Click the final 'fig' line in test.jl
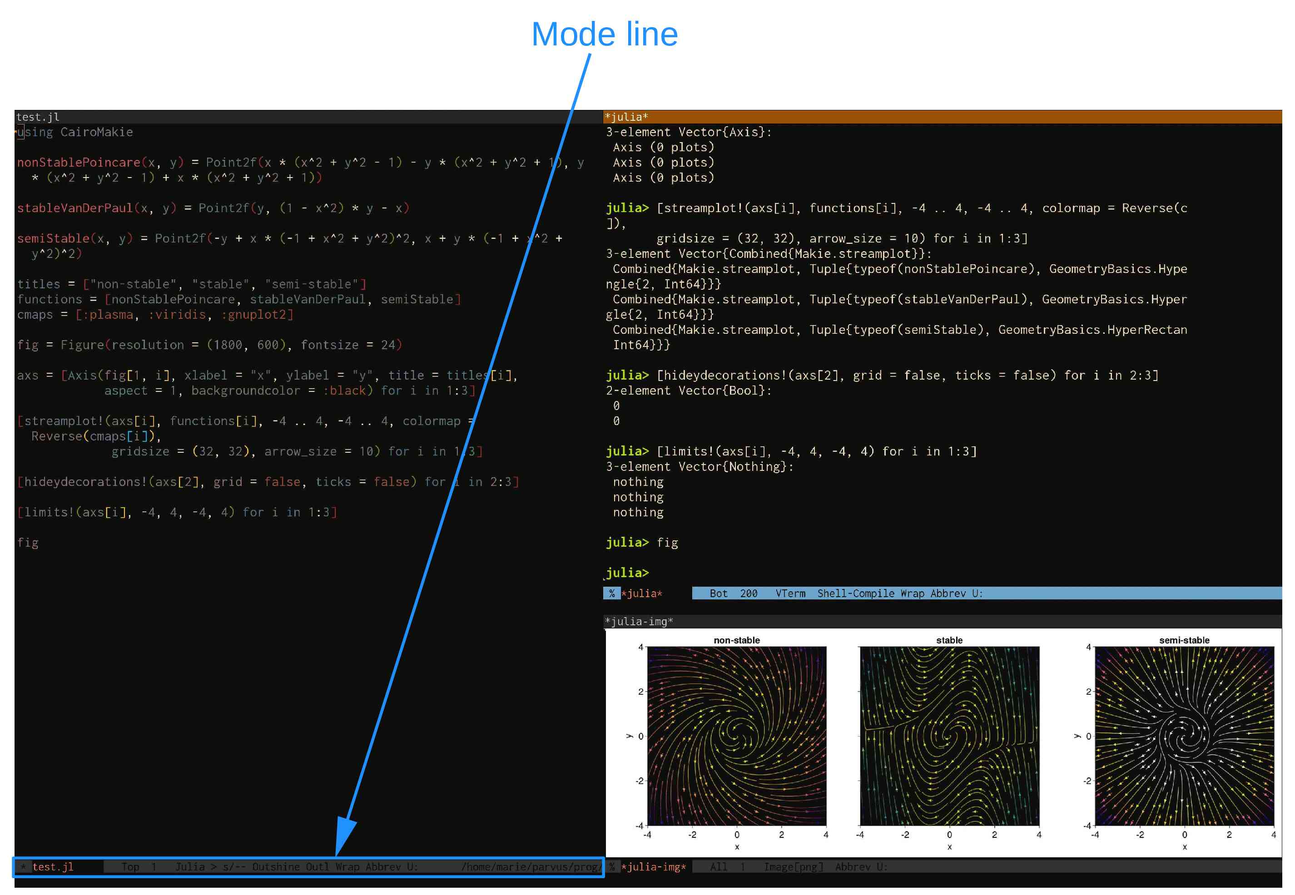Image resolution: width=1295 pixels, height=895 pixels. (x=28, y=543)
